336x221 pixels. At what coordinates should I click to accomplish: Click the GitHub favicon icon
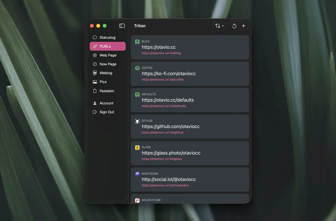(x=137, y=121)
